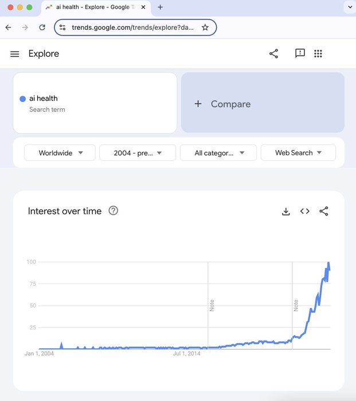
Task: Open the main hamburger menu
Action: 15,54
